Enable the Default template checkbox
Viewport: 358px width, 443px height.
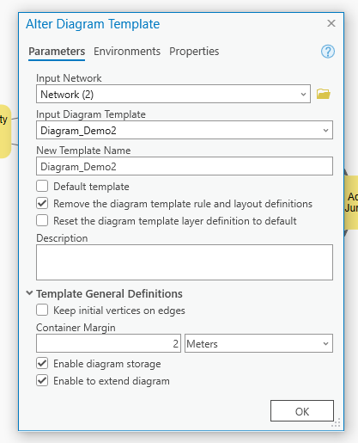click(42, 186)
